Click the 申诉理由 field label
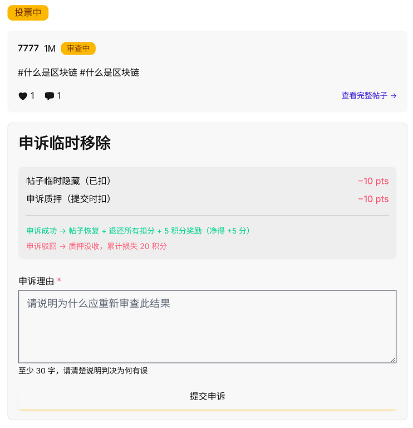Viewport: 413px width, 428px height. tap(37, 281)
